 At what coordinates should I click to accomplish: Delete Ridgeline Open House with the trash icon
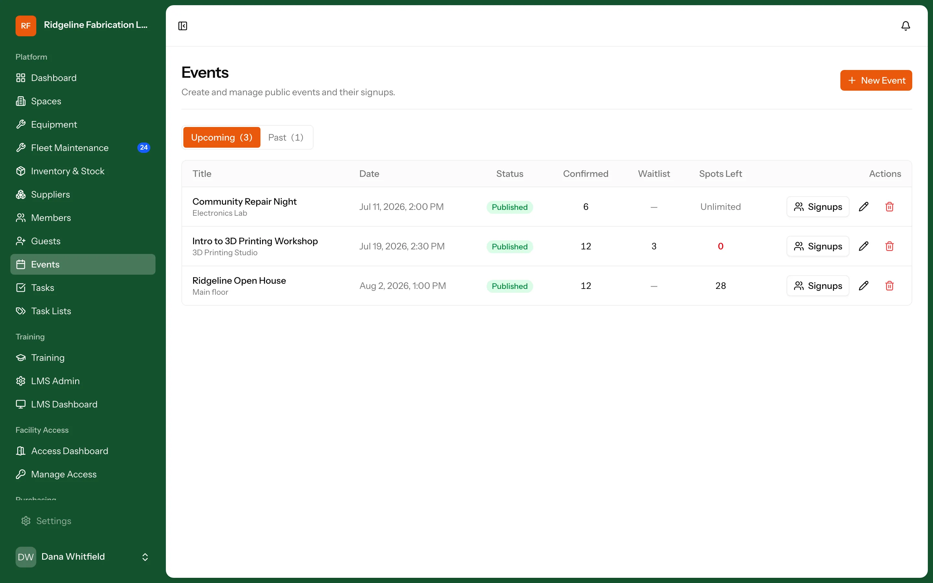point(890,286)
